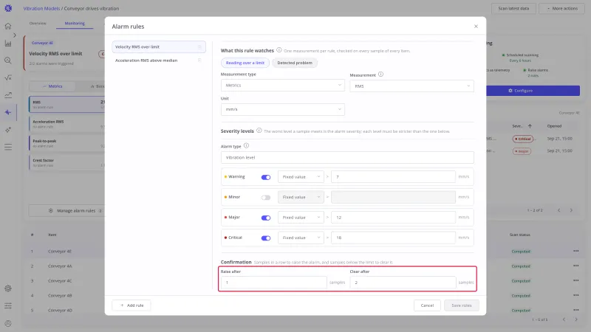Switch to the Overview tab

tap(38, 24)
